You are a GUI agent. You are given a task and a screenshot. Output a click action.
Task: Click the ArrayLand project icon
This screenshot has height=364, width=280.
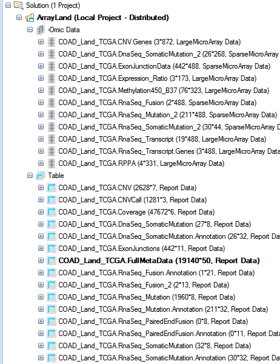tap(30, 18)
